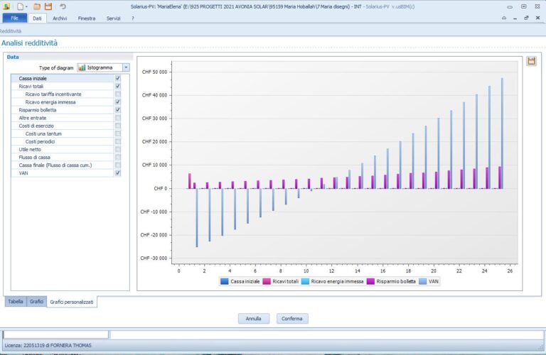Save project with the floppy disk icon
The height and width of the screenshot is (355, 546).
(48, 6)
